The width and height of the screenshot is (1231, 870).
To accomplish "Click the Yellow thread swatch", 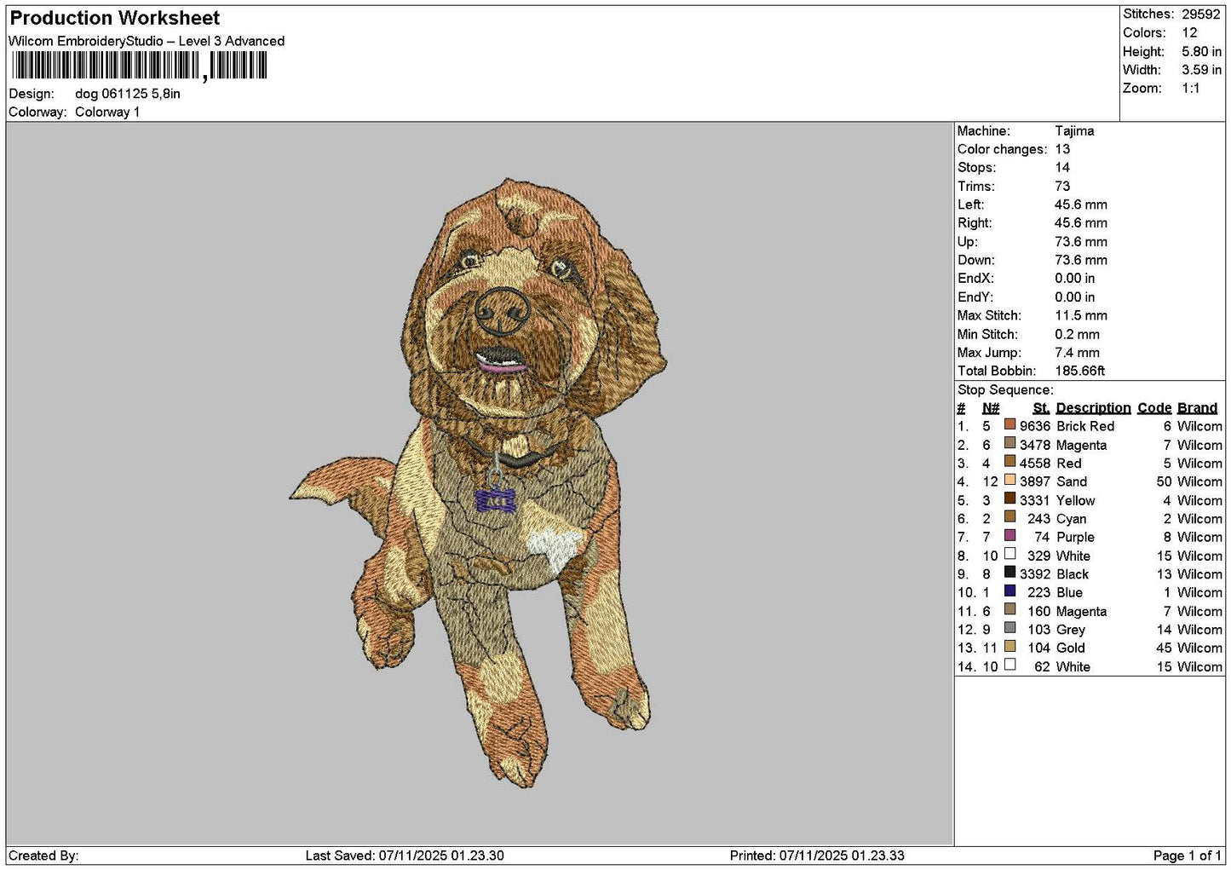I will pyautogui.click(x=1010, y=498).
